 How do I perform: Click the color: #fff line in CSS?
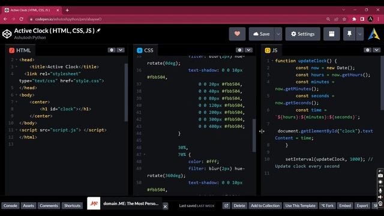[x=204, y=161]
